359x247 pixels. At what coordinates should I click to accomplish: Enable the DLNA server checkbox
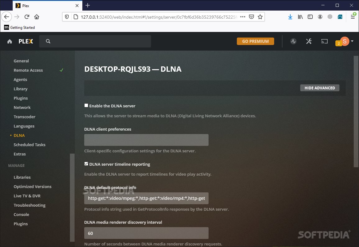pos(86,105)
